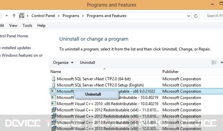
Task: Open the Control Panel Home link
Action: pos(14,36)
